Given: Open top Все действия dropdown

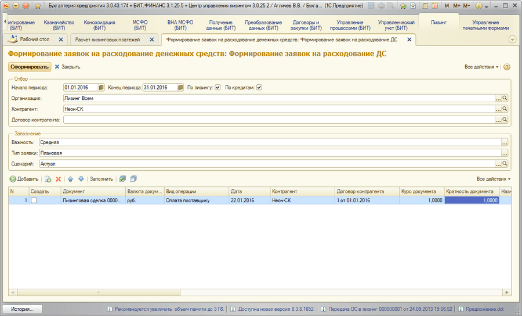Looking at the screenshot, I should tap(481, 67).
